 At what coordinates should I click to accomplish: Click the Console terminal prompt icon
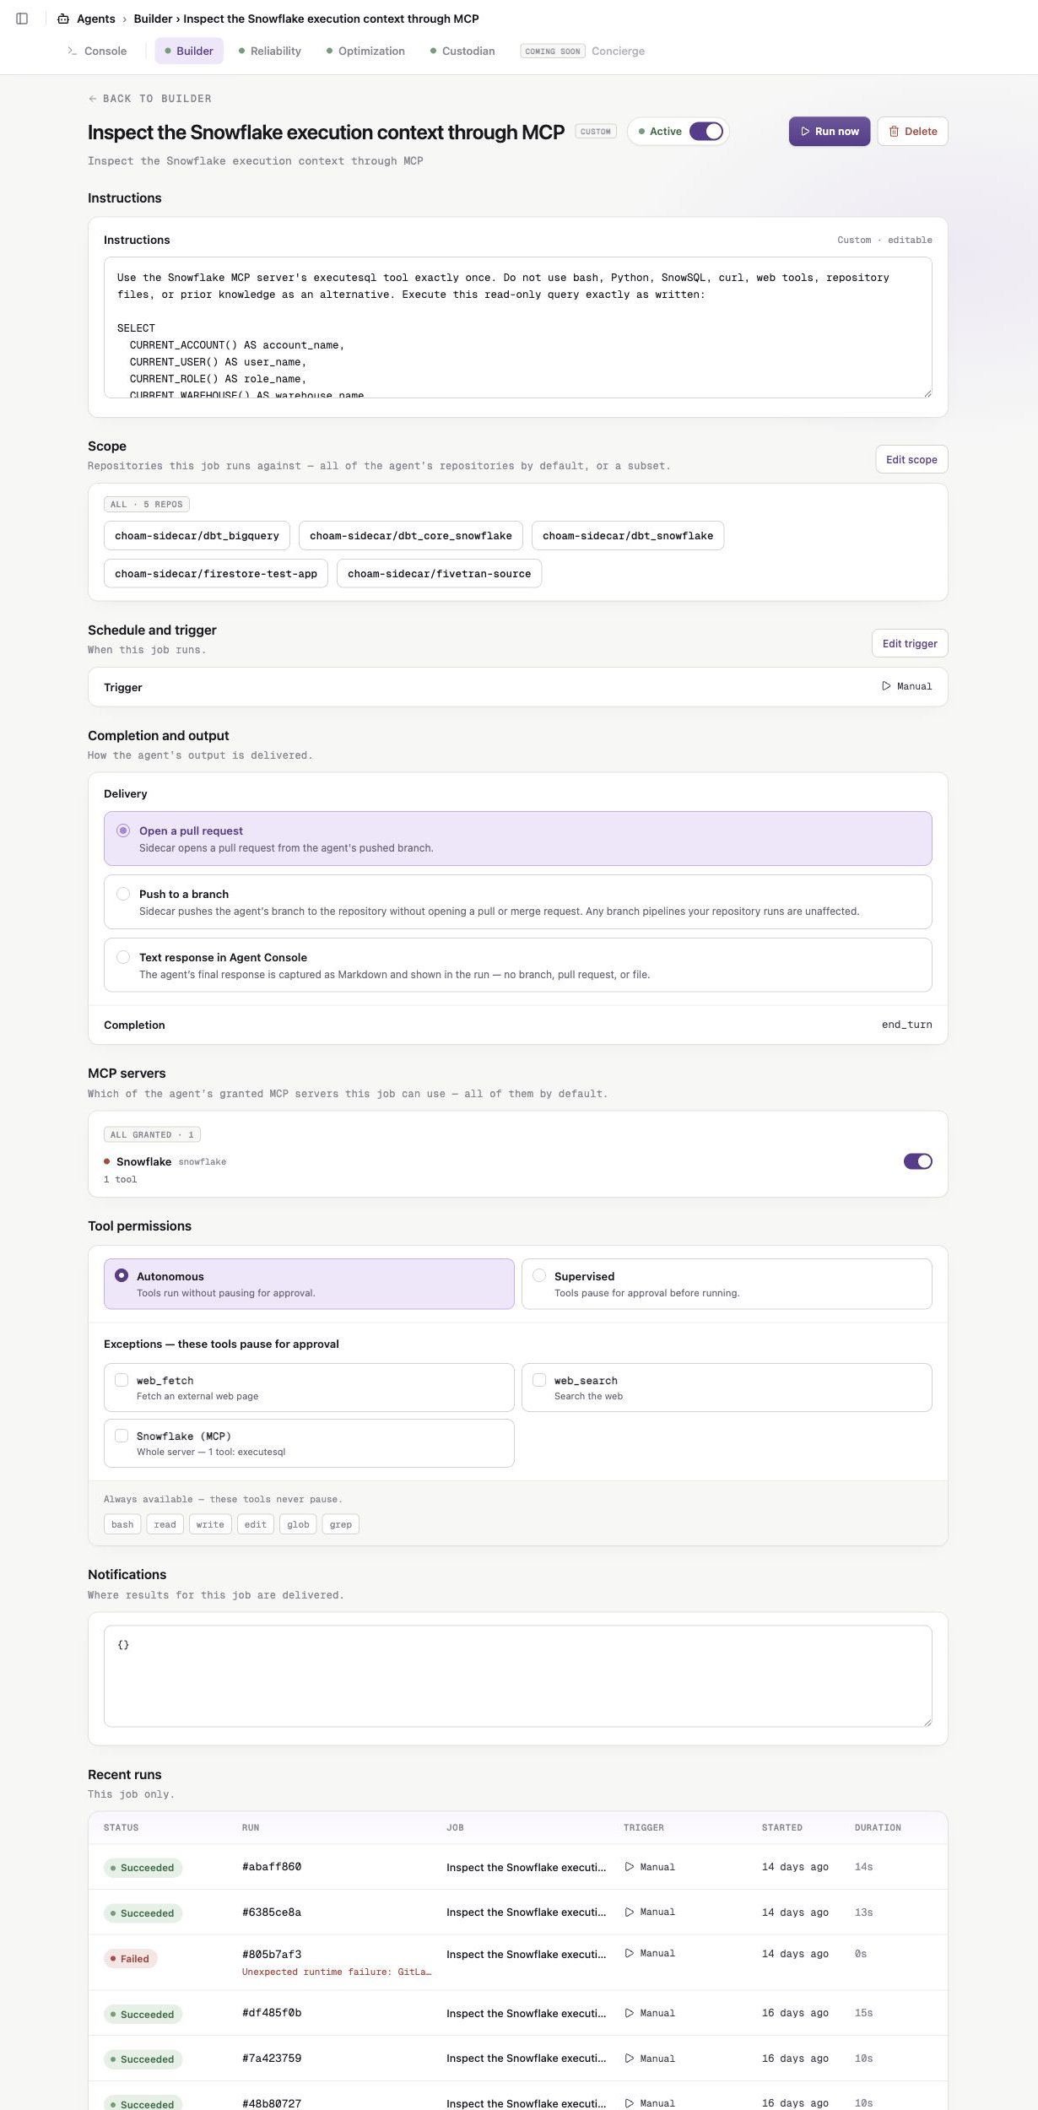[x=73, y=51]
